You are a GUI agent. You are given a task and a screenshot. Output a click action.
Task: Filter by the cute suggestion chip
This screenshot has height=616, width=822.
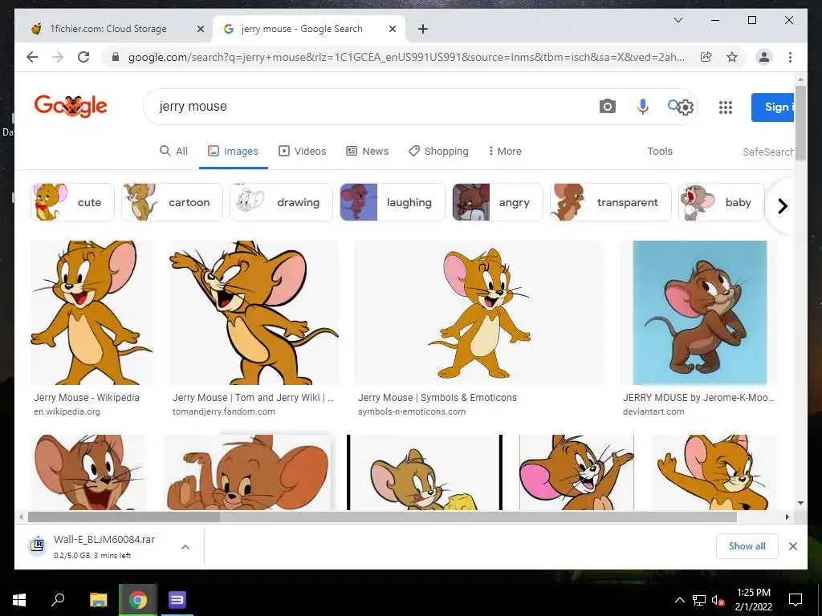tap(73, 202)
